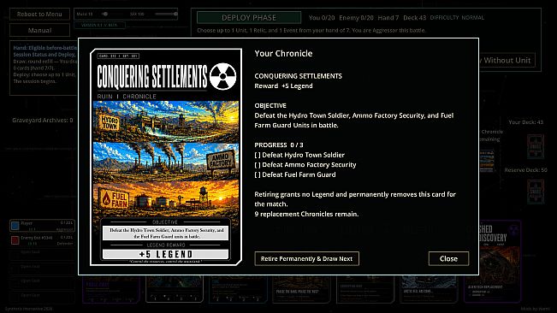Click the 'PROGRESS 0 / 3' text

[279, 145]
